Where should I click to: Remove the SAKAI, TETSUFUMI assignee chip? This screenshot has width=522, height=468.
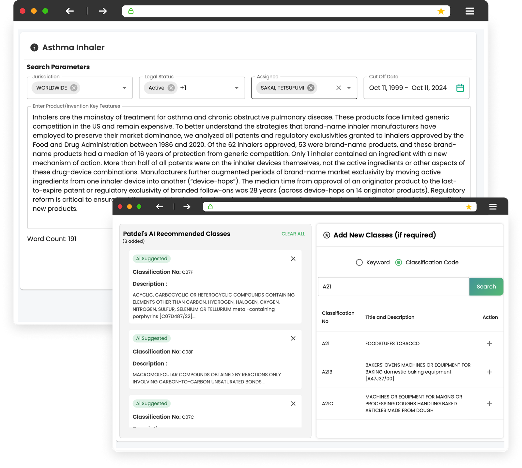[x=311, y=88]
